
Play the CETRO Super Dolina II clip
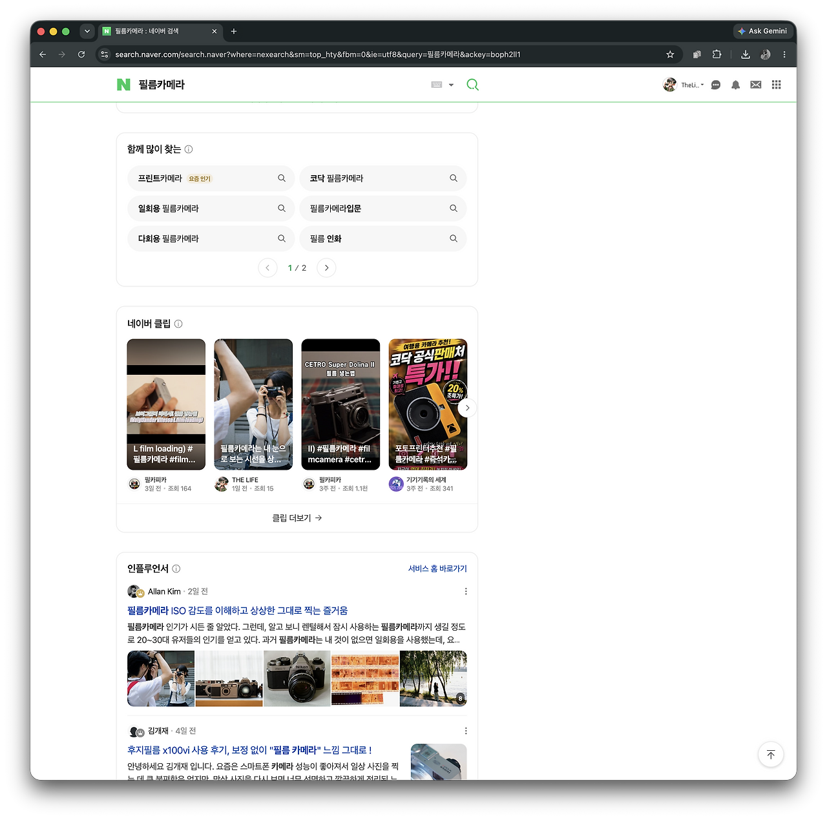coord(340,404)
